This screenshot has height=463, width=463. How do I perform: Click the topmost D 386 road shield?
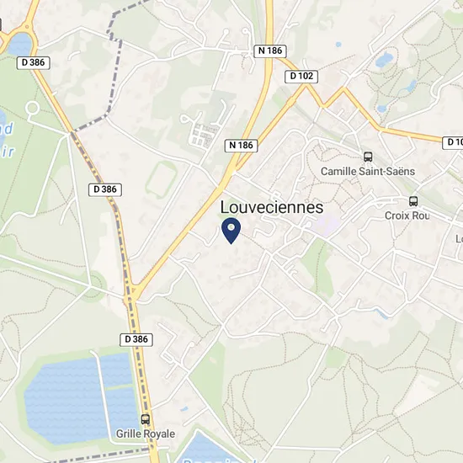pos(33,63)
